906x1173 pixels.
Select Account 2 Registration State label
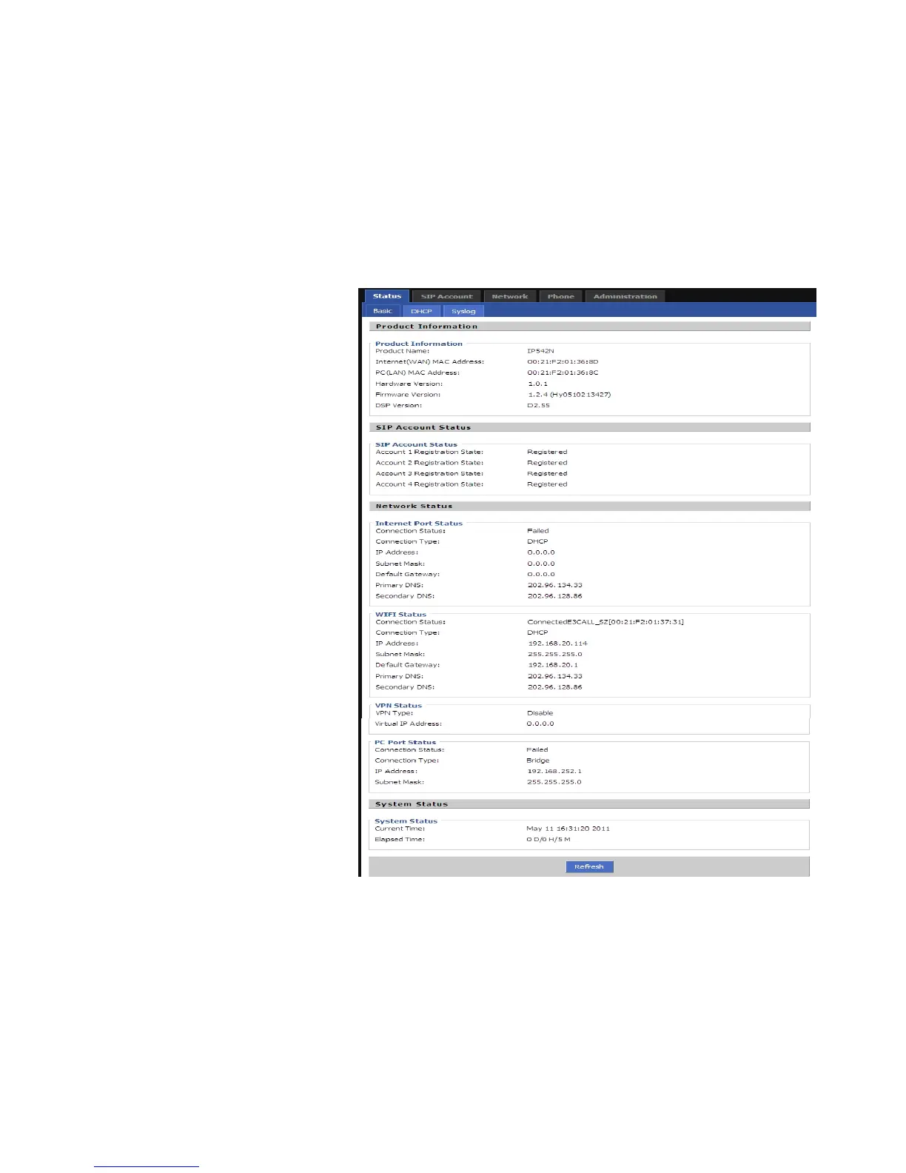(x=429, y=463)
